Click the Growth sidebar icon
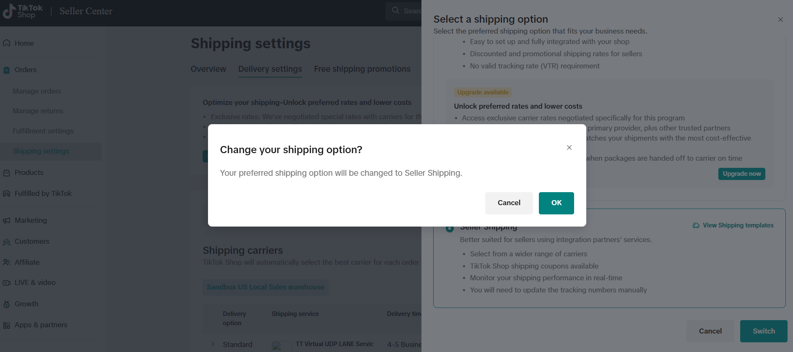This screenshot has height=352, width=793. click(7, 304)
